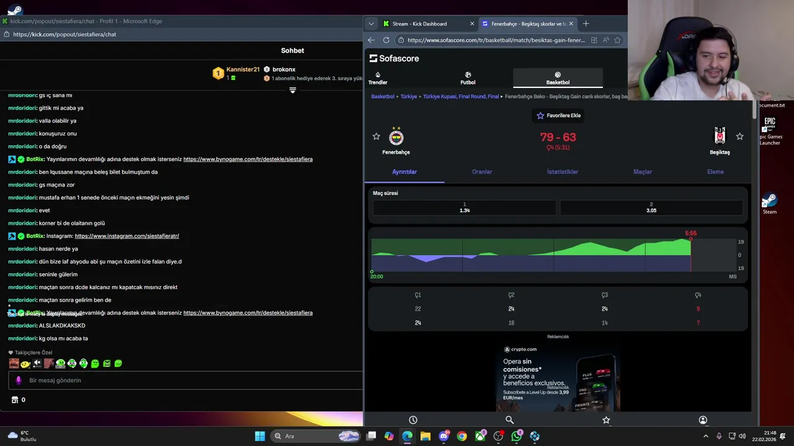Select the Ayrıntılar tab
Screen dimensions: 794x446
(404, 172)
